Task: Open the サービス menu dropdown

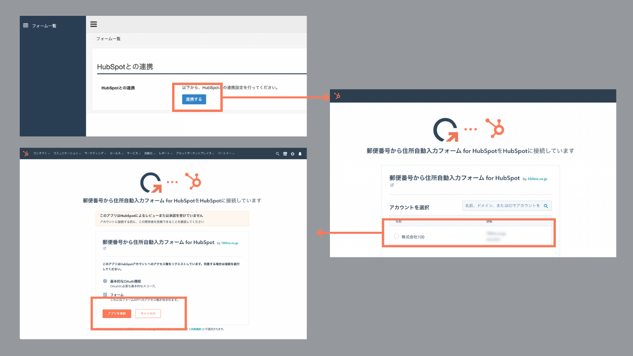Action: [134, 153]
